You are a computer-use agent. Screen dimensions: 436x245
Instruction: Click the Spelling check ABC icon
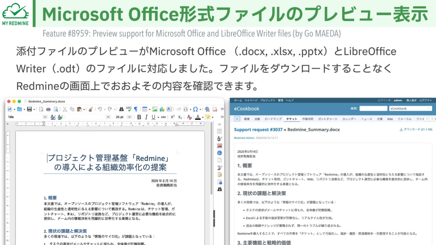[129, 109]
